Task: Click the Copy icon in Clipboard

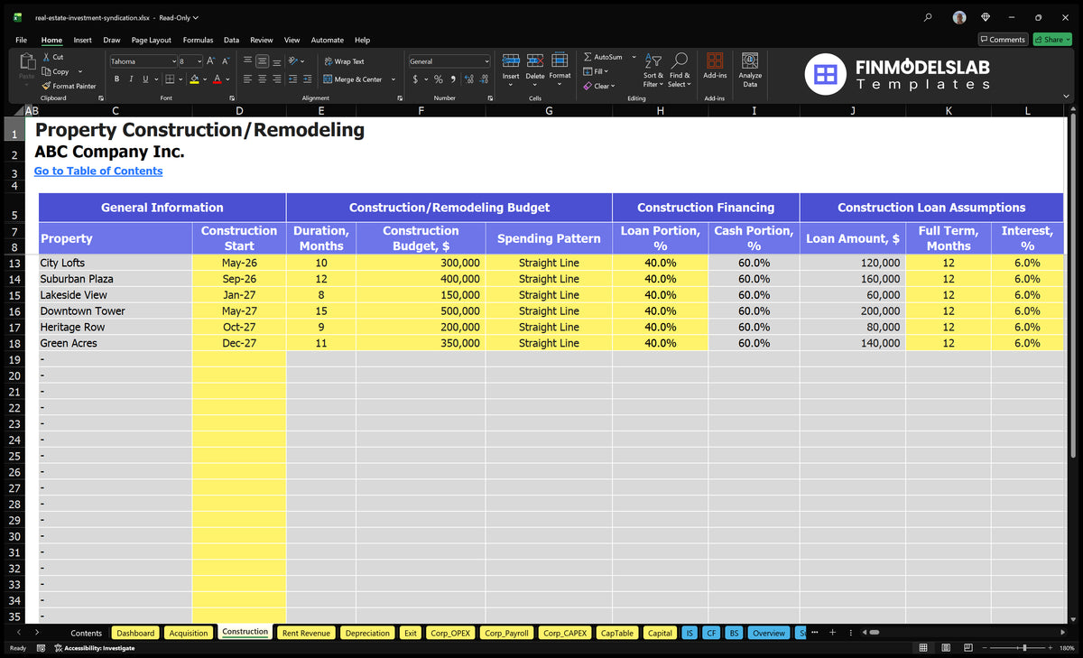Action: tap(46, 71)
